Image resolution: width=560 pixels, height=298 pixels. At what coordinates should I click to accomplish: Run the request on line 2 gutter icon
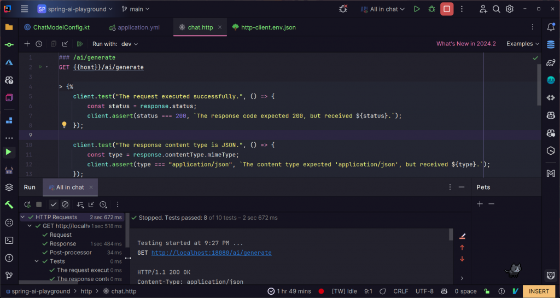40,67
